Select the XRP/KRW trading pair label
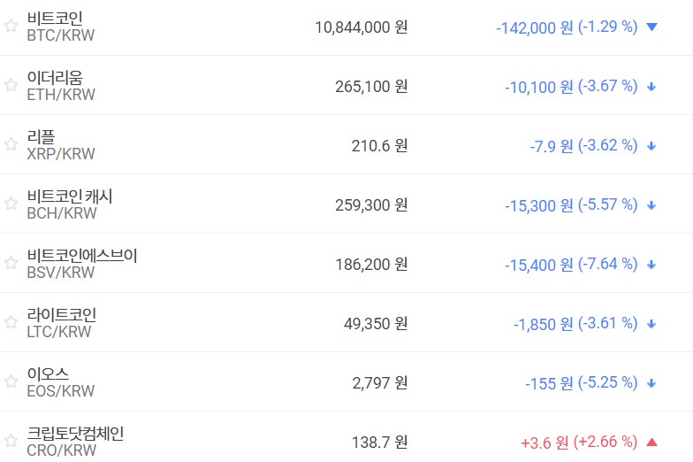The width and height of the screenshot is (693, 462). [61, 154]
